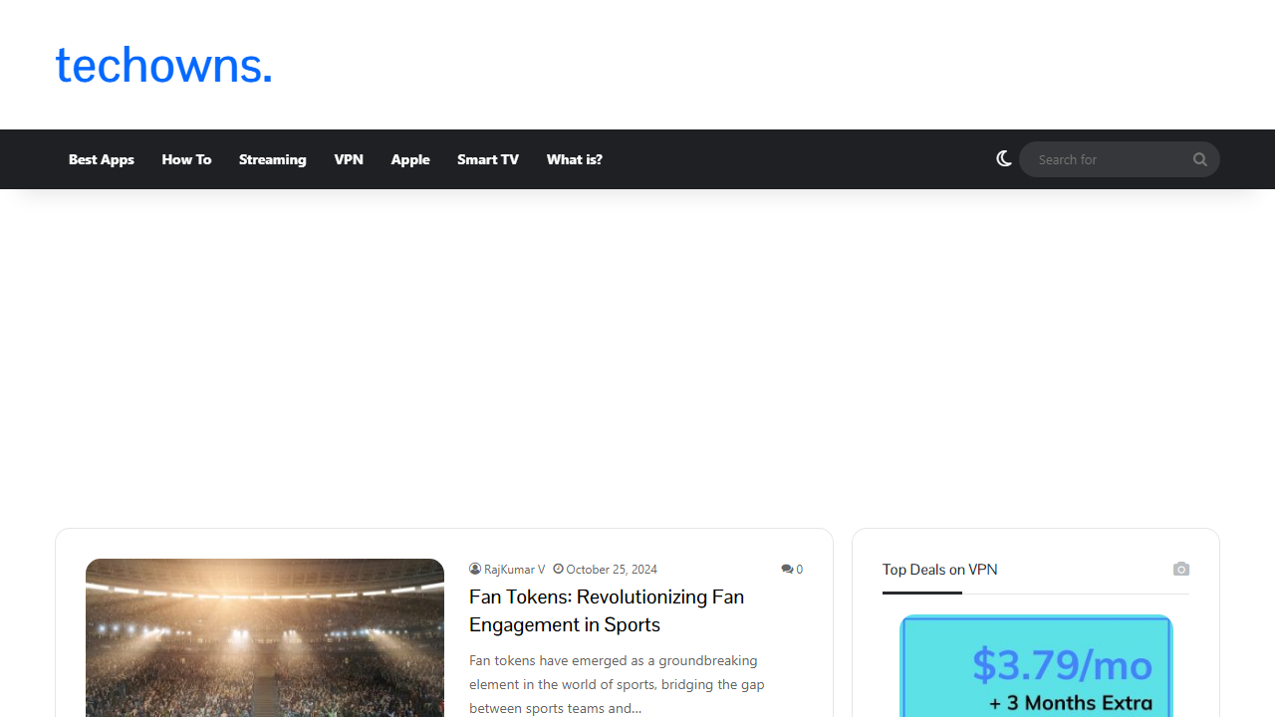The image size is (1275, 717).
Task: Open the VPN navigation item
Action: coord(349,159)
